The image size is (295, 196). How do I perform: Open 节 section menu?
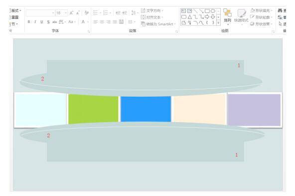14,24
